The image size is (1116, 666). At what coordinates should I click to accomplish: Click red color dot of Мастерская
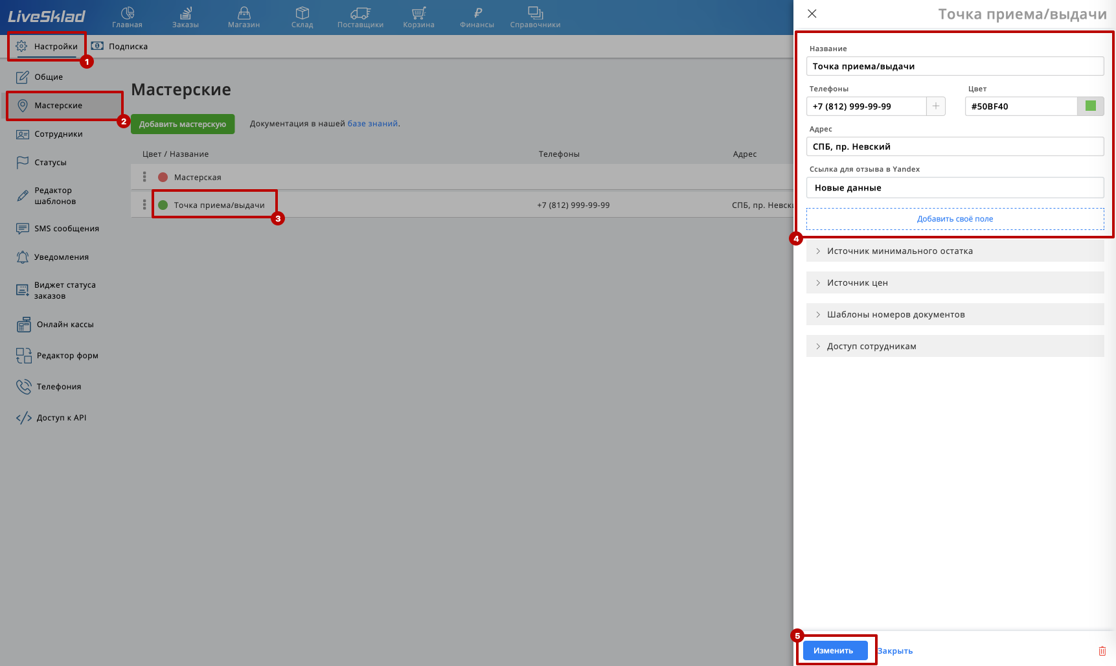click(x=163, y=177)
